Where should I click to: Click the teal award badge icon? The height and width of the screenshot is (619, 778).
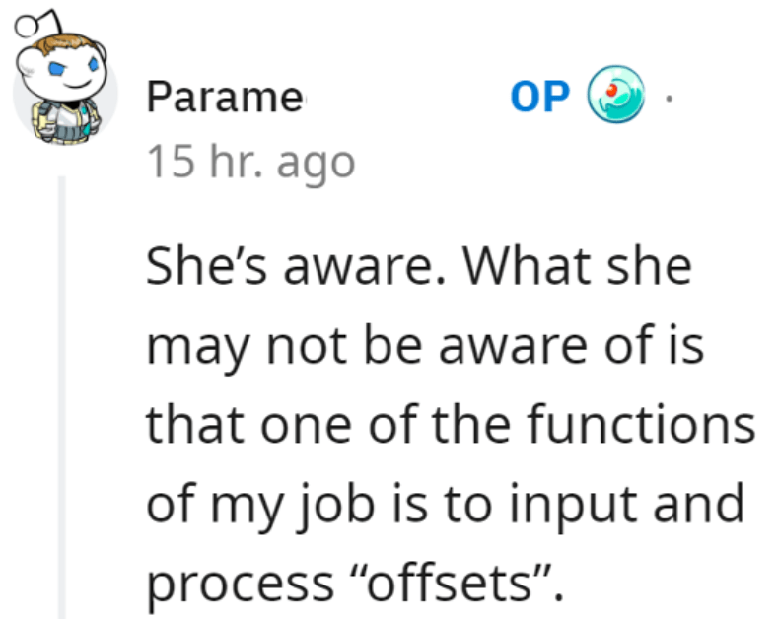click(x=615, y=95)
